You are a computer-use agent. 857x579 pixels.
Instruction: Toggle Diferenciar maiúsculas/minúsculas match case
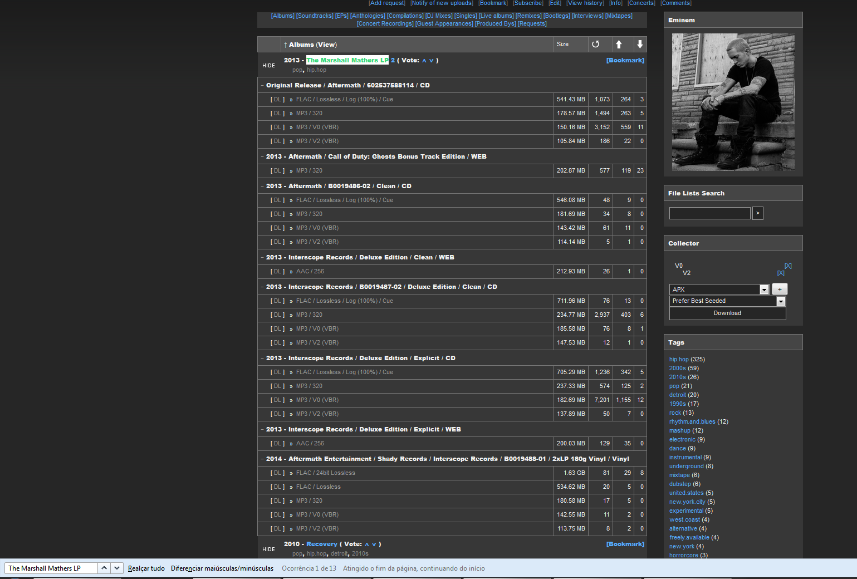point(222,568)
